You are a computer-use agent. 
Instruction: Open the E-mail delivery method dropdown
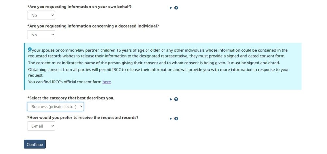tap(41, 126)
